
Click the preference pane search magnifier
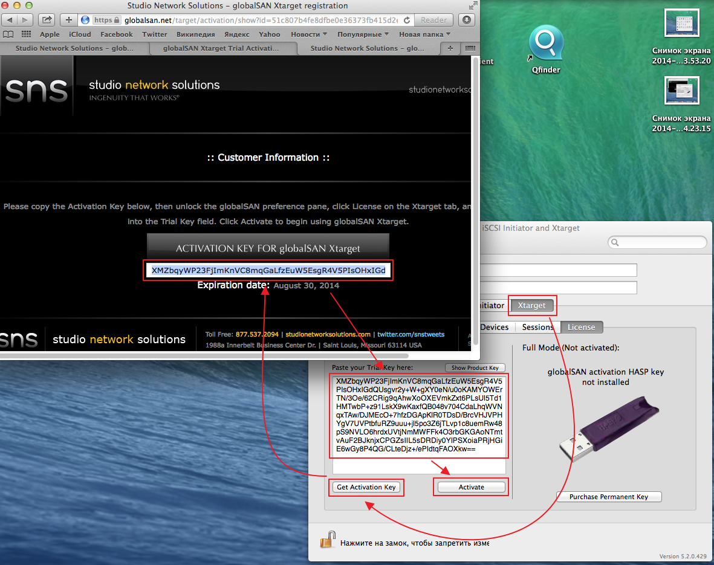[x=615, y=242]
